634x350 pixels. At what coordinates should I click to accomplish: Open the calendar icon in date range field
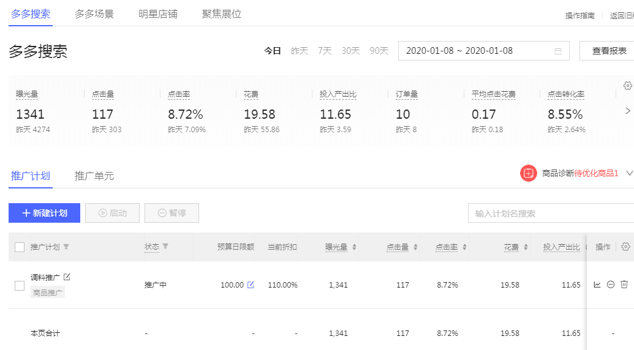click(558, 51)
